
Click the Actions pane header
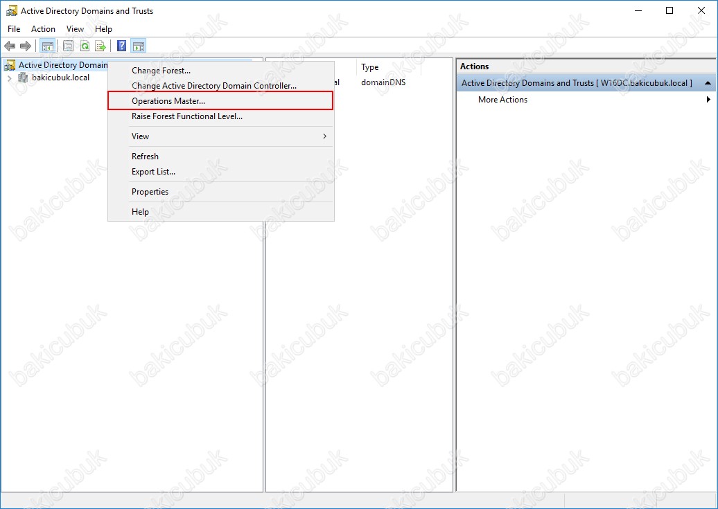point(586,66)
